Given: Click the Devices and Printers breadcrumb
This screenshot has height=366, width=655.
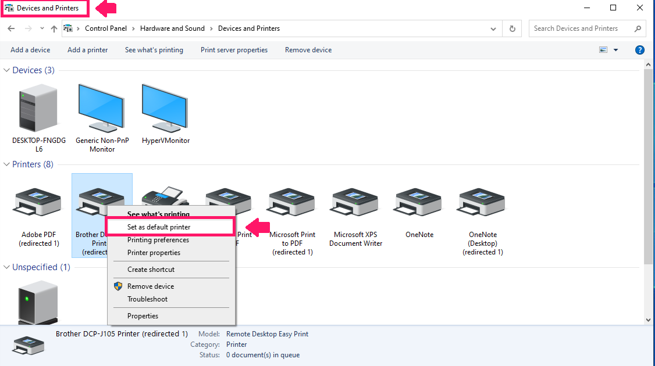Looking at the screenshot, I should pyautogui.click(x=249, y=28).
